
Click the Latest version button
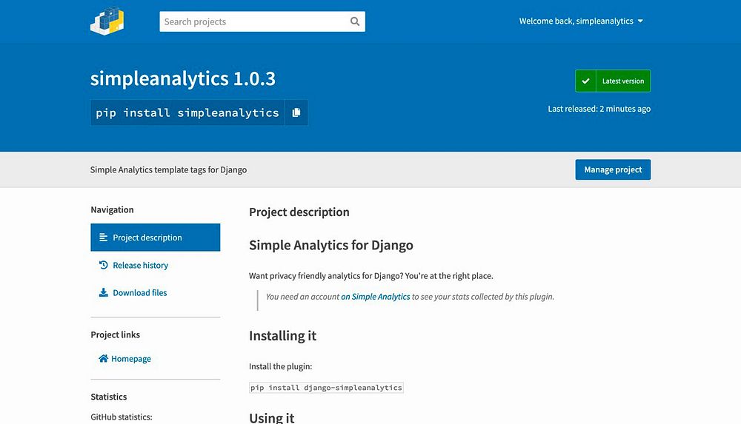pos(613,81)
